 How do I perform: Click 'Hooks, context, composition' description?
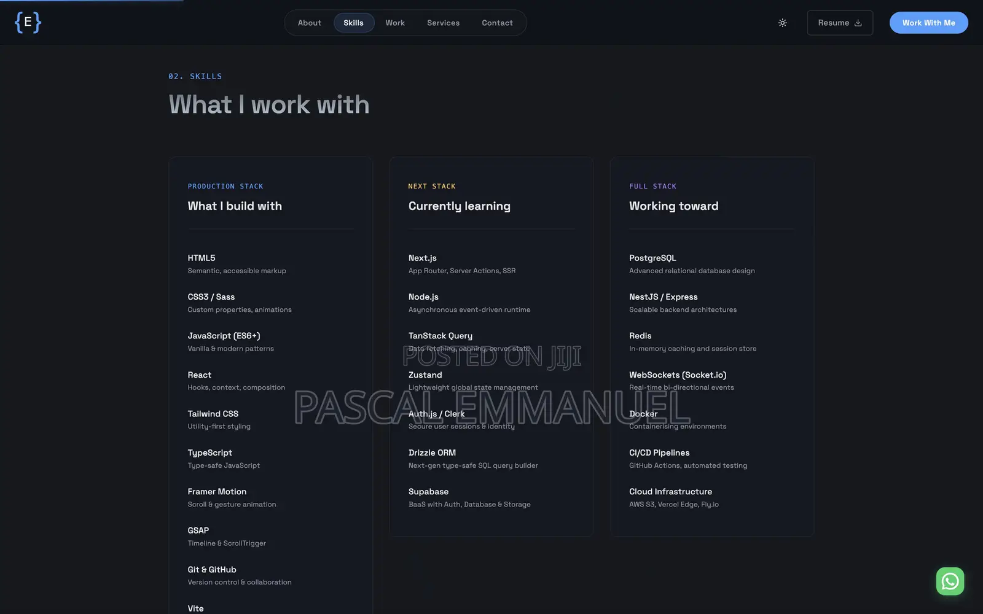tap(236, 387)
